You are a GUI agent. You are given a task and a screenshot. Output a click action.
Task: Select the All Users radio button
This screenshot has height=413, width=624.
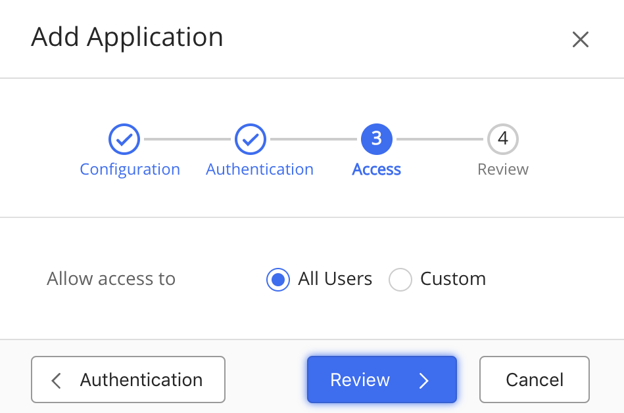278,280
